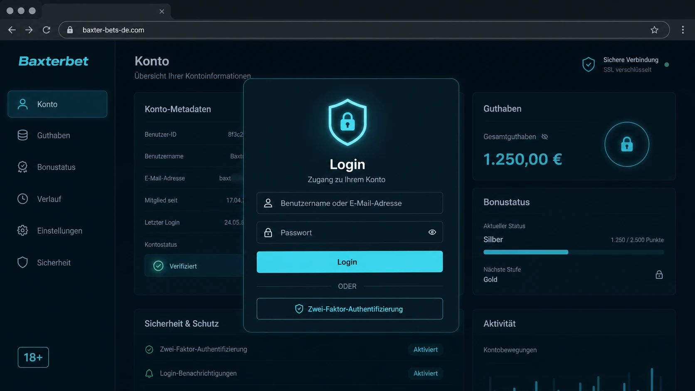Open the Konto sidebar item
This screenshot has height=391, width=695.
57,104
